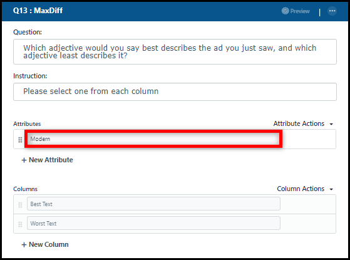Click the Q13 : MaxDiff title

pos(38,11)
